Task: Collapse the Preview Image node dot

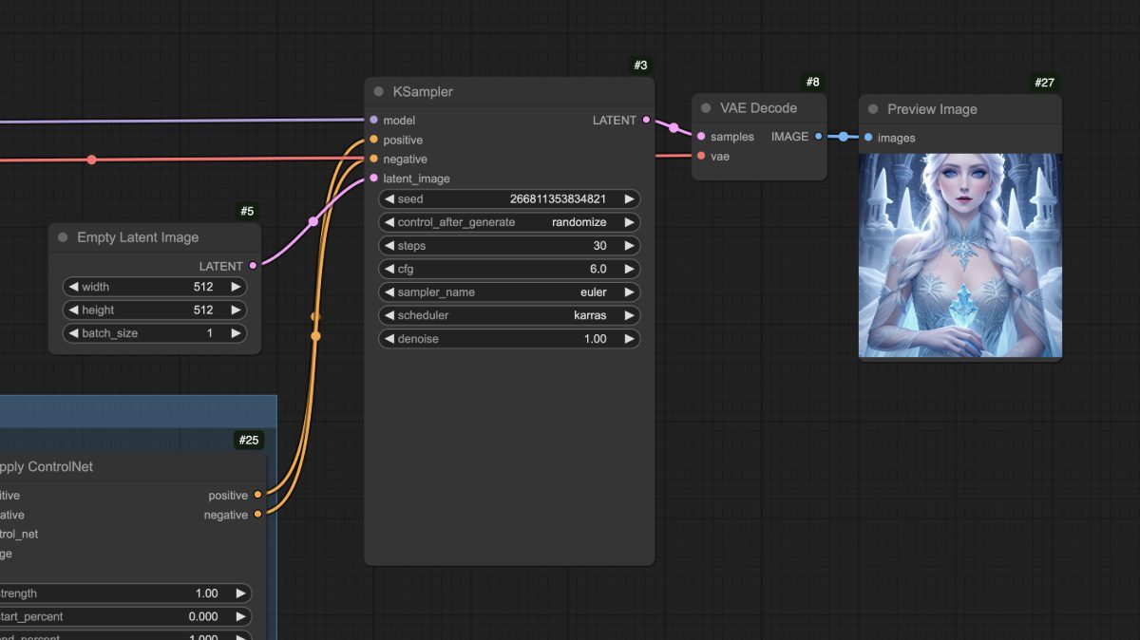Action: tap(873, 109)
